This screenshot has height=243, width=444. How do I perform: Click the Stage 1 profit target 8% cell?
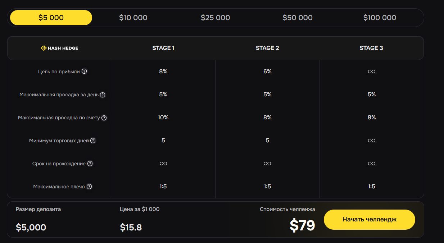point(163,71)
